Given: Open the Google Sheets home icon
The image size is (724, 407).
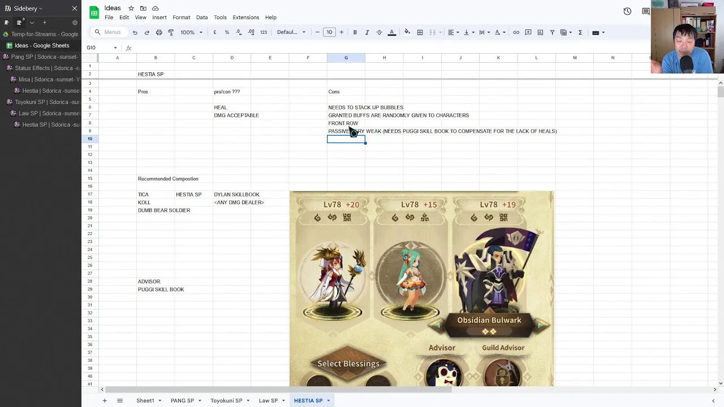Looking at the screenshot, I should coord(94,12).
